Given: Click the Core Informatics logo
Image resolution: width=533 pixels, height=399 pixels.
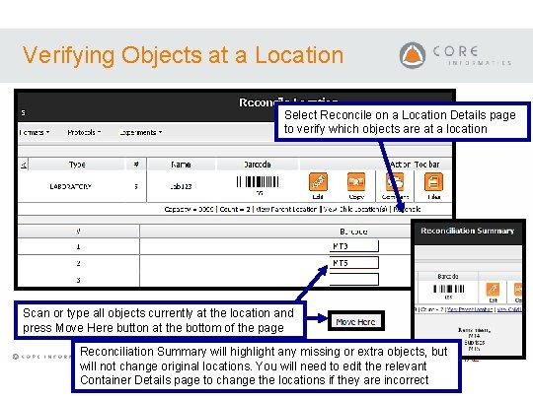Looking at the screenshot, I should tap(456, 55).
